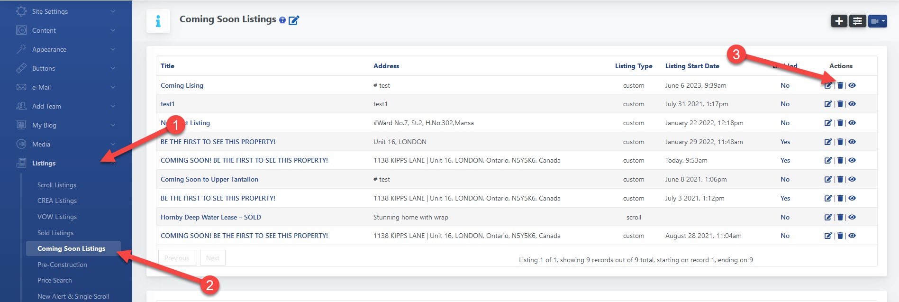Delete the 'test1' listing with trash icon
The image size is (899, 302).
pyautogui.click(x=840, y=104)
